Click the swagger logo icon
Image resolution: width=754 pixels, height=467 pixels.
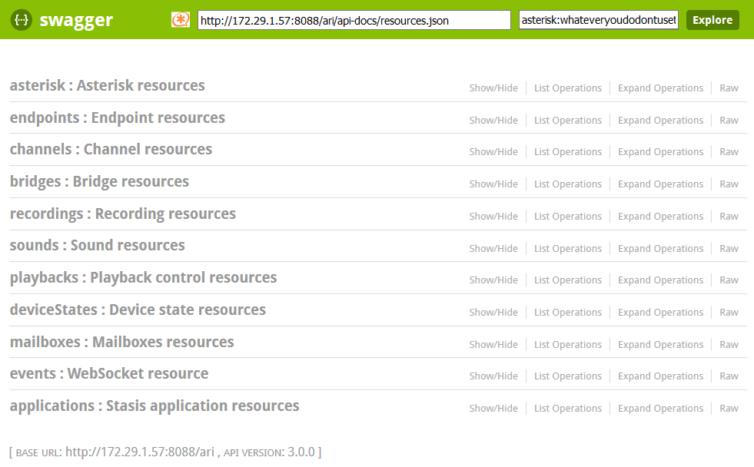pos(21,21)
